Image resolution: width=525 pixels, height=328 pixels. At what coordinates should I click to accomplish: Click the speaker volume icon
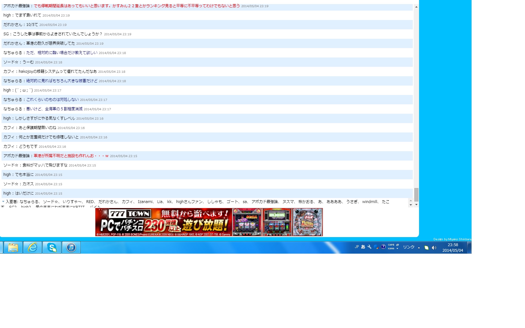coord(434,248)
